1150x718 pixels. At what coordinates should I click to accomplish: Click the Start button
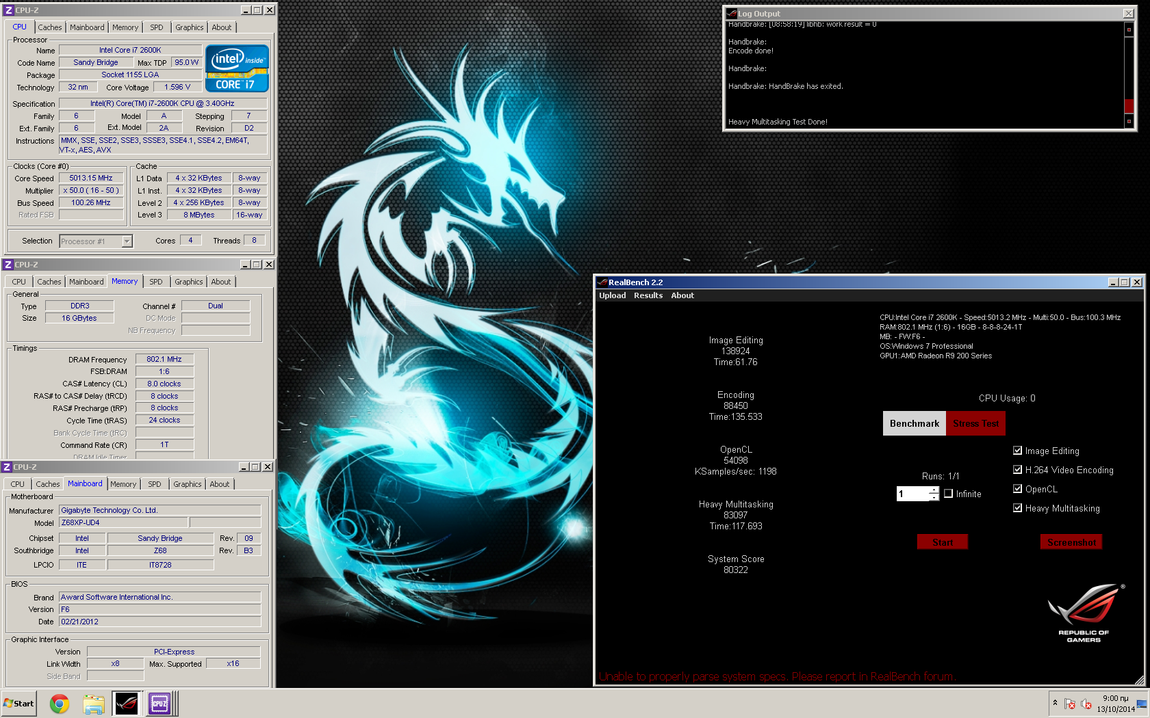[18, 704]
